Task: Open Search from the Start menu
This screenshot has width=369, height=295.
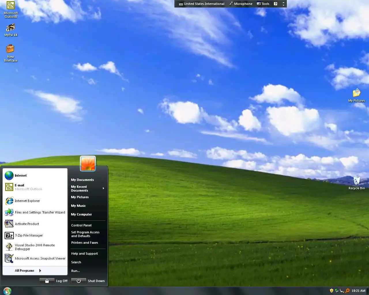Action: click(88, 262)
